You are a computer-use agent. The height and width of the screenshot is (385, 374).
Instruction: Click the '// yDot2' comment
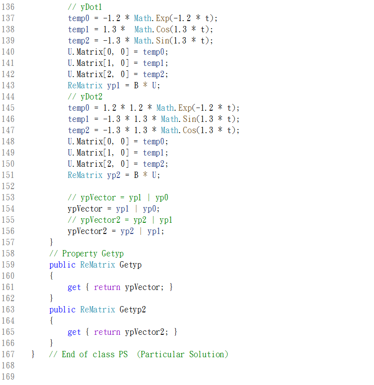[85, 97]
